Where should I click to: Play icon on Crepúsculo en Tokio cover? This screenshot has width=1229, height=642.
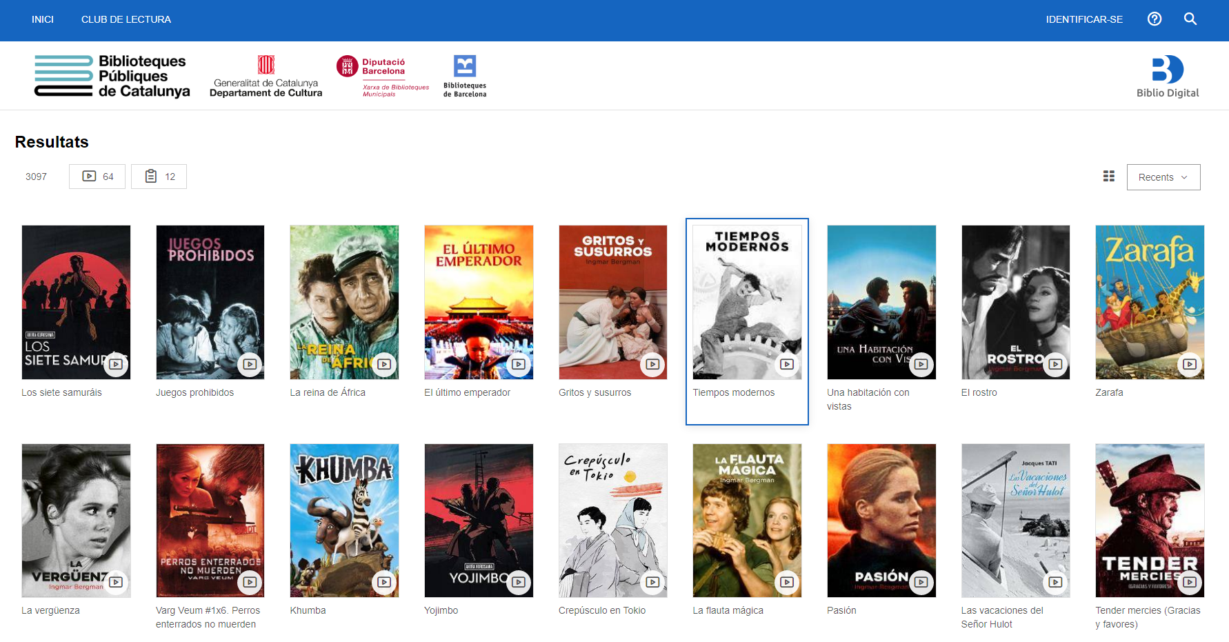pos(653,582)
